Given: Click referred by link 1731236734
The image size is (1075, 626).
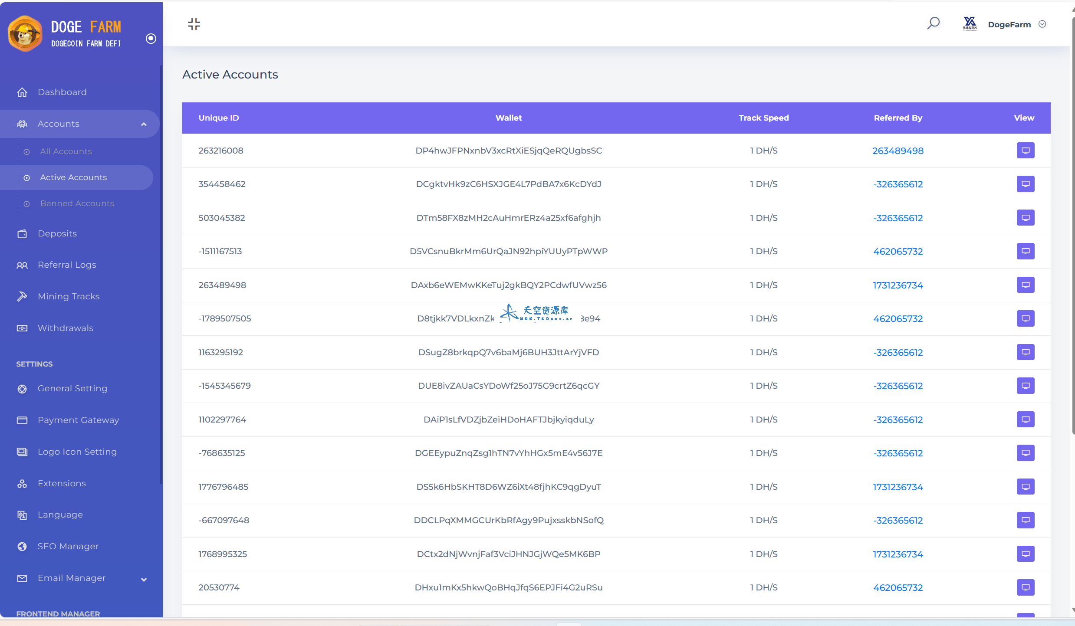Looking at the screenshot, I should (897, 285).
